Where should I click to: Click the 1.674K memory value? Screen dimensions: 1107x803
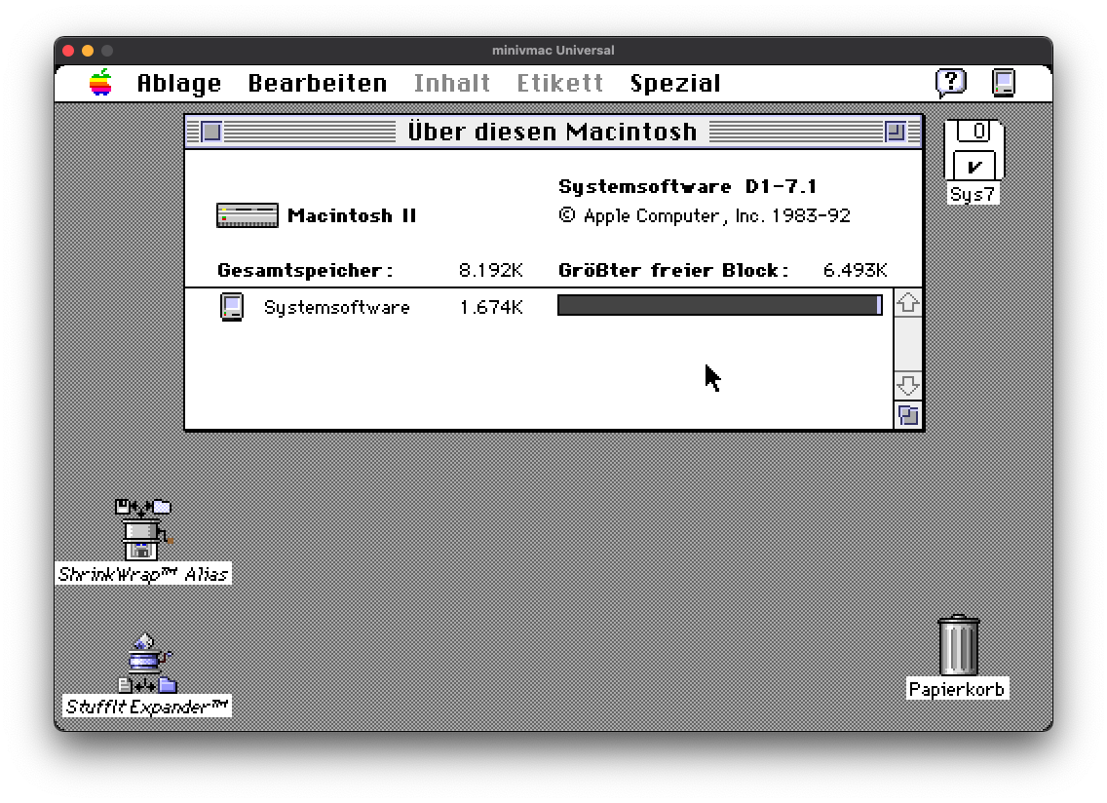491,307
